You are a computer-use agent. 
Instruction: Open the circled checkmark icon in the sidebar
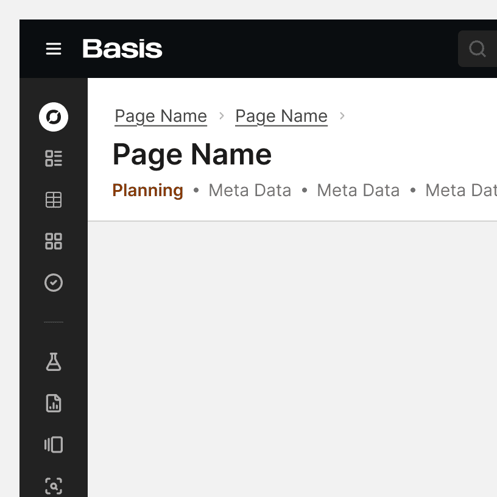click(x=54, y=283)
